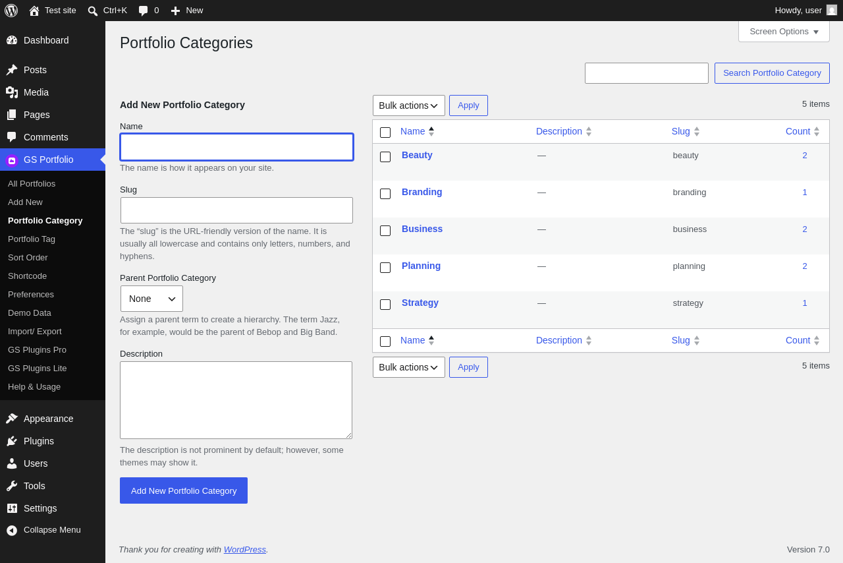
Task: Click the bottom Apply button
Action: coord(468,367)
